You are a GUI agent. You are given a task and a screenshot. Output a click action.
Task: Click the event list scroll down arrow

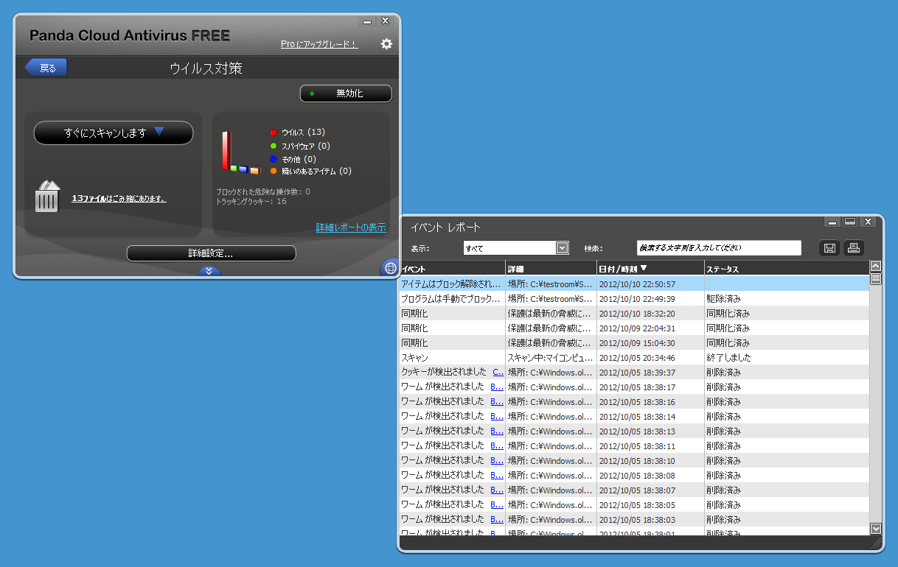pos(876,528)
